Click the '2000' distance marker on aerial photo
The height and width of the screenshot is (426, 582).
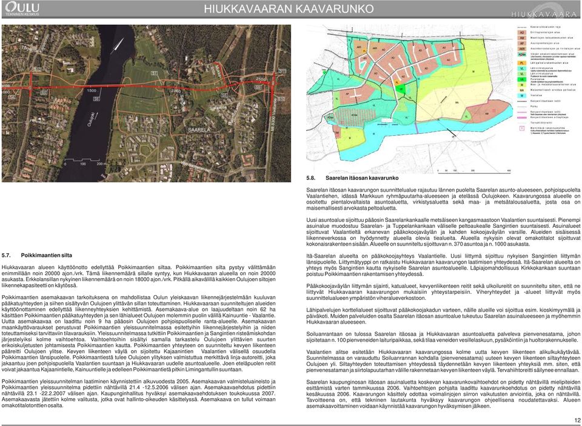point(176,90)
